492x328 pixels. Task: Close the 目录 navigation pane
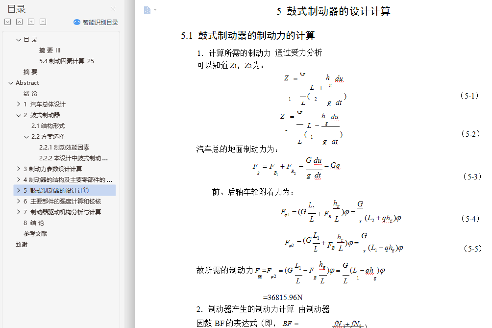(113, 9)
